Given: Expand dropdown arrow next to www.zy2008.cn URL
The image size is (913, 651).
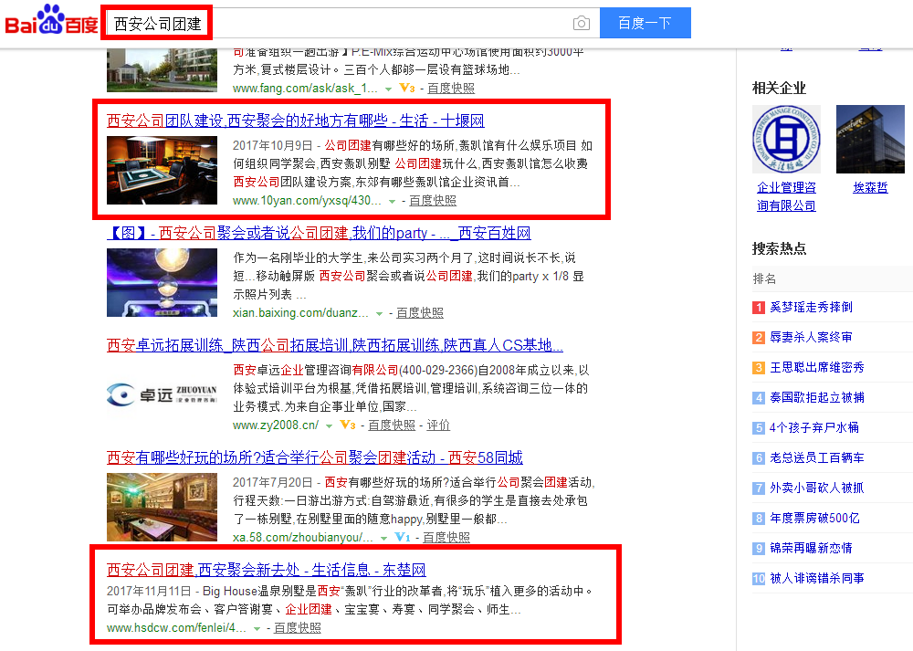Looking at the screenshot, I should [x=329, y=426].
